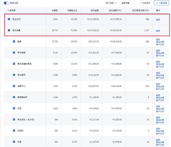
Task: Expand the 京东首页 row plus icon
Action: point(14,75)
